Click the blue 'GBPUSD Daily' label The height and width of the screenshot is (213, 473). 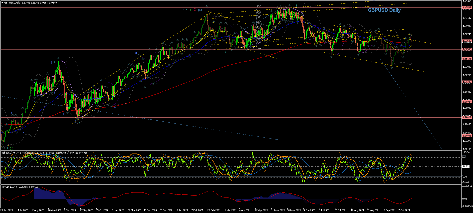[384, 10]
